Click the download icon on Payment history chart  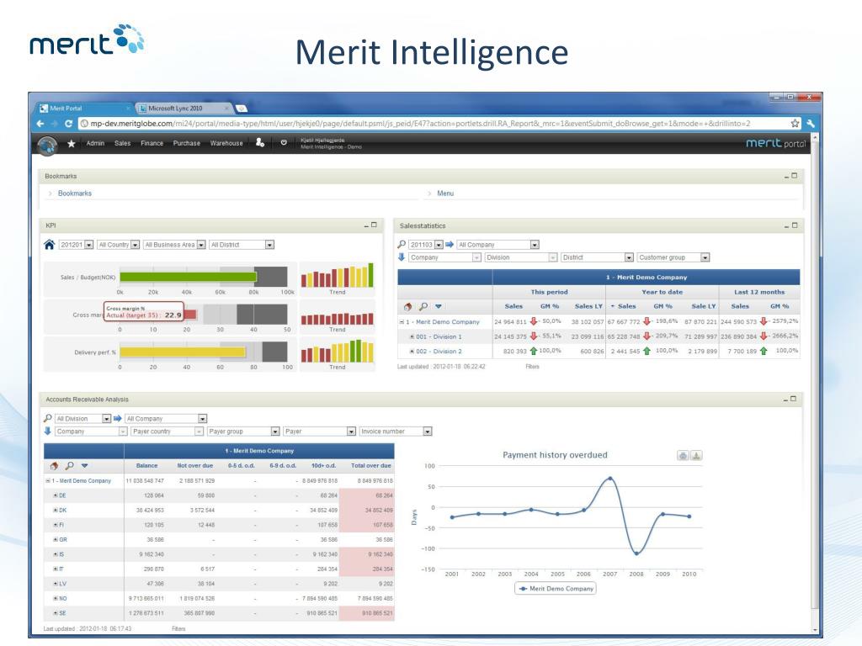(696, 455)
